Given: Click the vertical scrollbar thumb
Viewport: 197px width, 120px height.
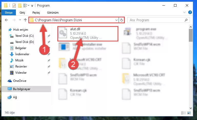Looking at the screenshot, I should tap(191, 35).
